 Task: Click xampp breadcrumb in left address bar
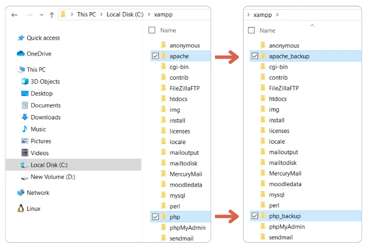tap(163, 15)
